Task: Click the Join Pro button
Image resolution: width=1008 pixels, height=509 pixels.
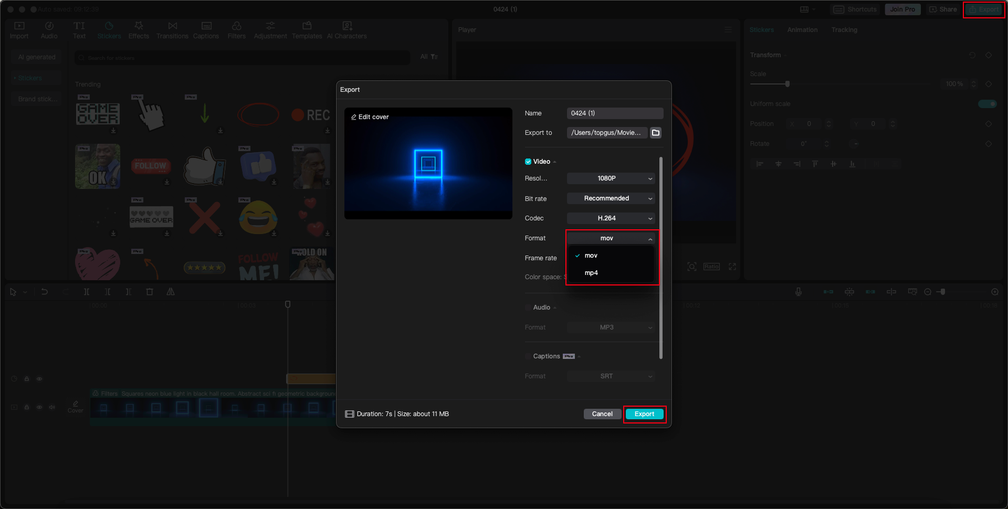Action: (x=902, y=9)
